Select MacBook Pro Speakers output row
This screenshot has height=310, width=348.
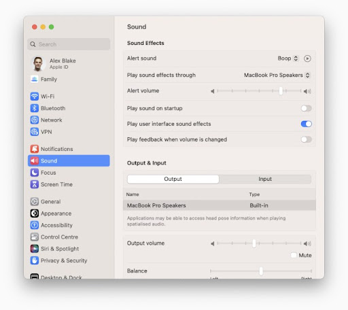(x=220, y=205)
